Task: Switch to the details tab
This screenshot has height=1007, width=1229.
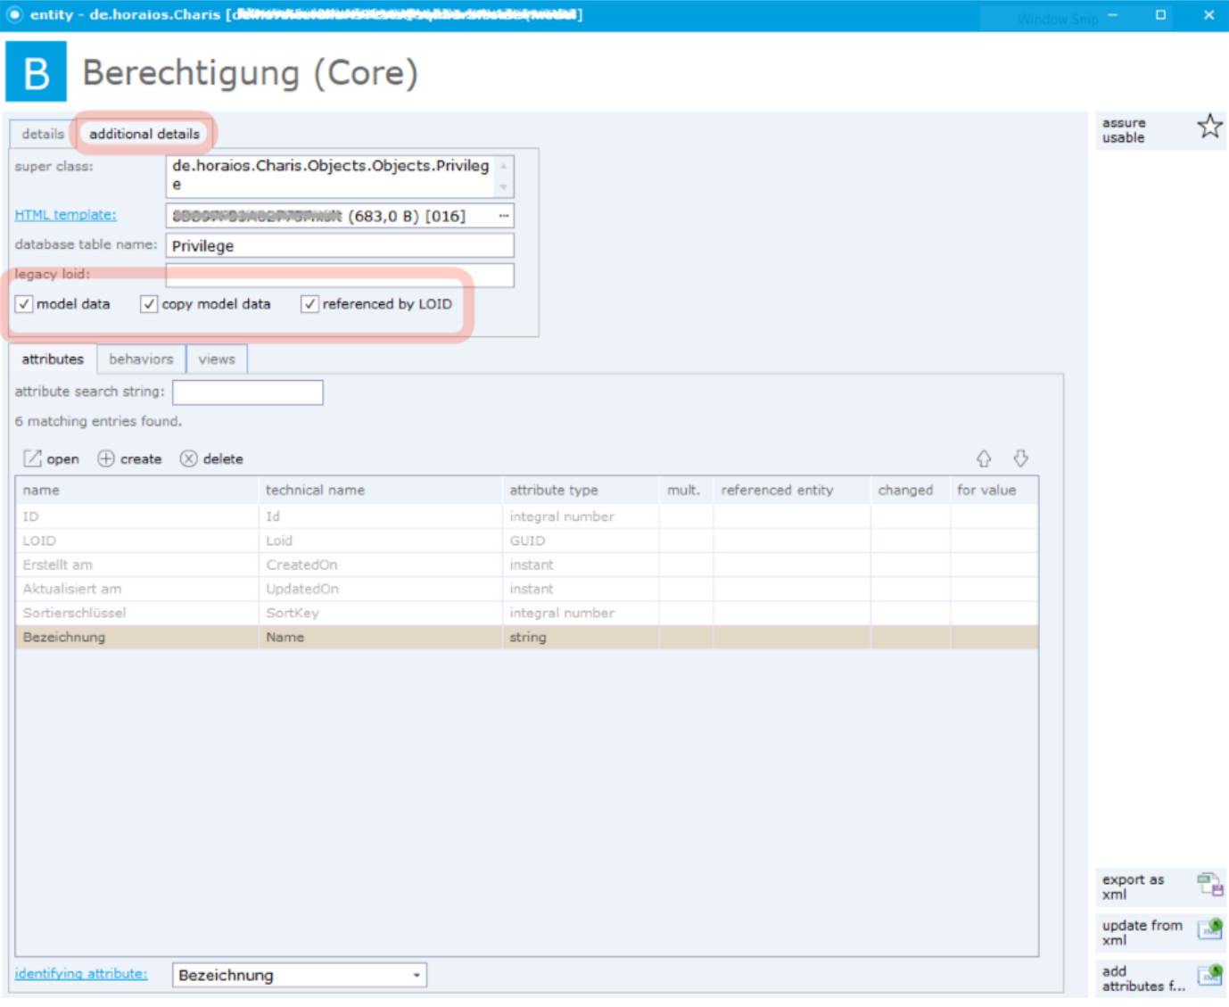Action: coord(43,134)
